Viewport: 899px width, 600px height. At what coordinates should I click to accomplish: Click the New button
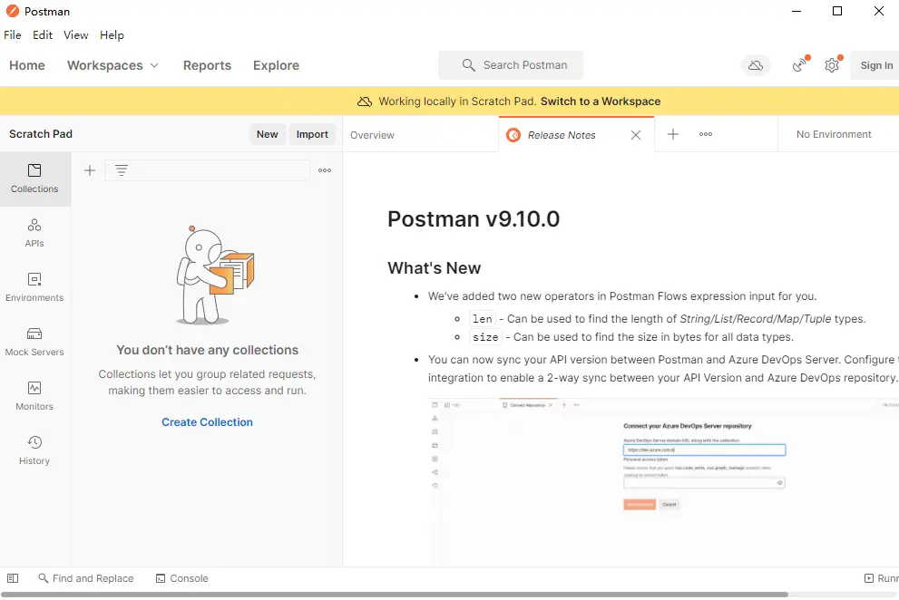pyautogui.click(x=268, y=134)
